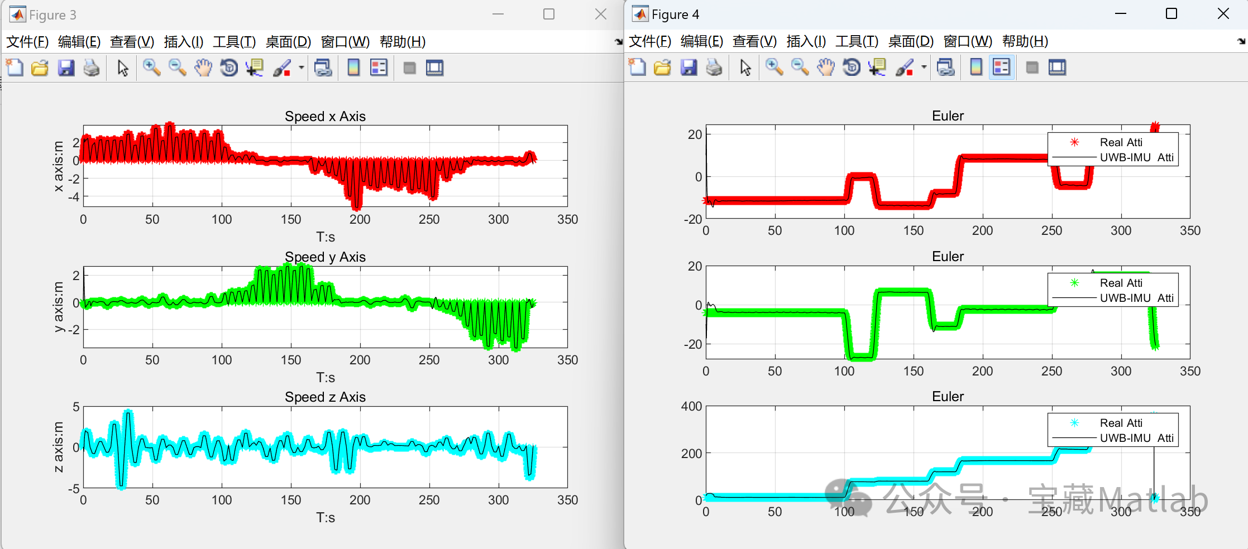Click the New Figure button in Figure 4

tap(637, 68)
